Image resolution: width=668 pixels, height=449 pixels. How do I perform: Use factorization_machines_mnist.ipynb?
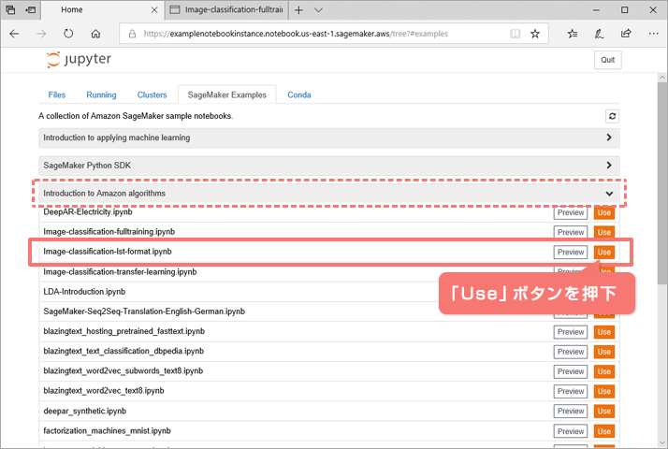click(604, 431)
